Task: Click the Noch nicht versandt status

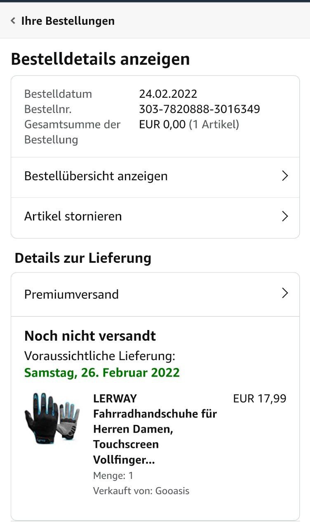Action: point(90,336)
